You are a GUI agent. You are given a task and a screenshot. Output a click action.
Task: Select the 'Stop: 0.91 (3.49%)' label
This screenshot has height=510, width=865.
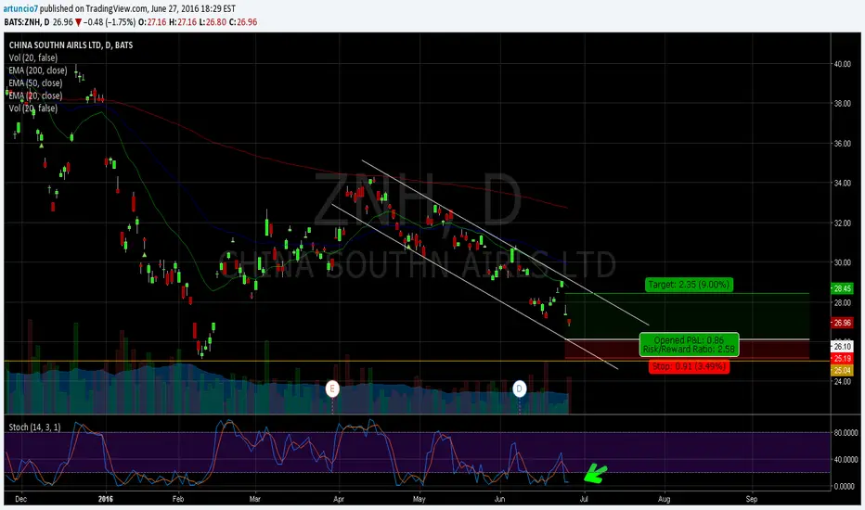pyautogui.click(x=689, y=366)
